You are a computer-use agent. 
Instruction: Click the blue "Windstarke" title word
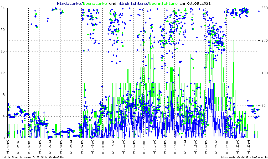tap(69, 3)
